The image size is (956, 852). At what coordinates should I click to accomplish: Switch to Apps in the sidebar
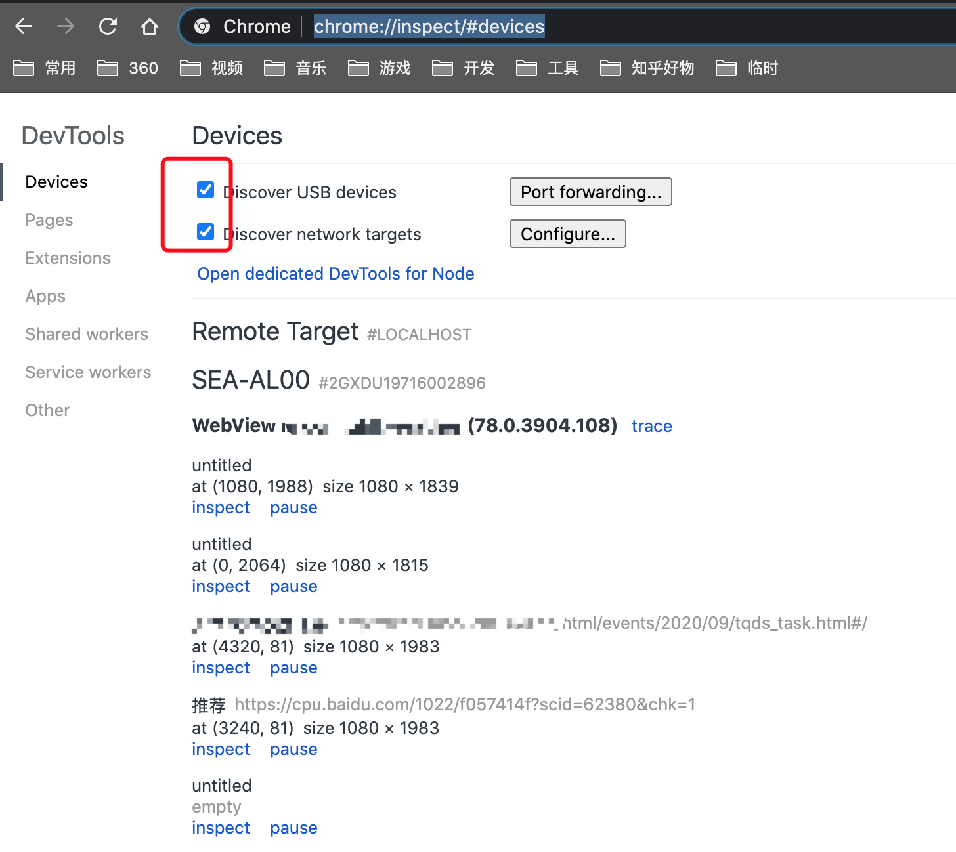click(x=45, y=296)
